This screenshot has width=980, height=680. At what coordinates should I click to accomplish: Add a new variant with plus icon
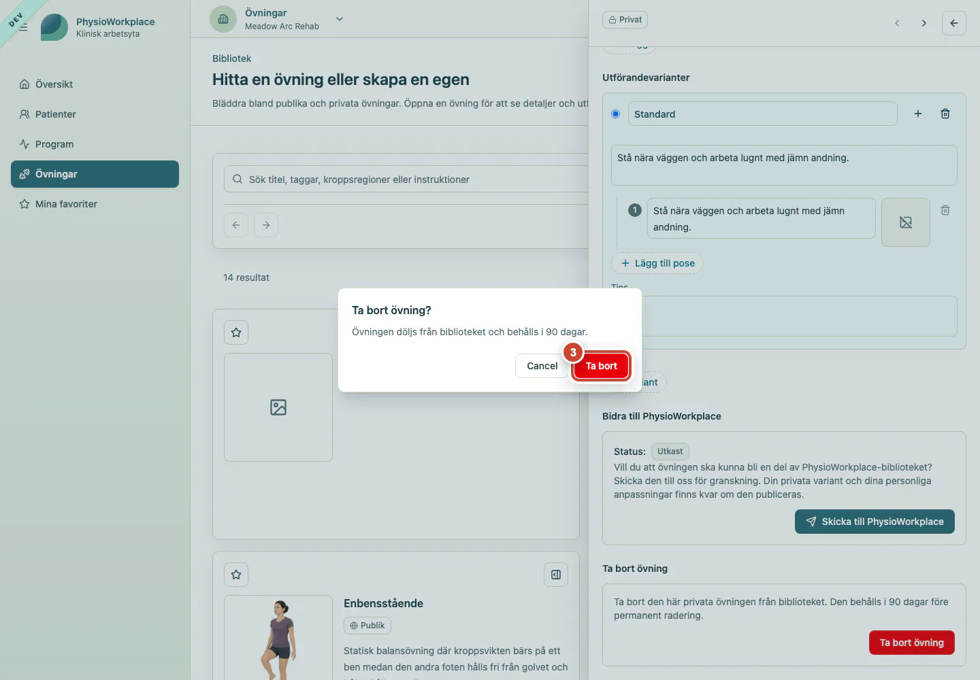pyautogui.click(x=918, y=114)
